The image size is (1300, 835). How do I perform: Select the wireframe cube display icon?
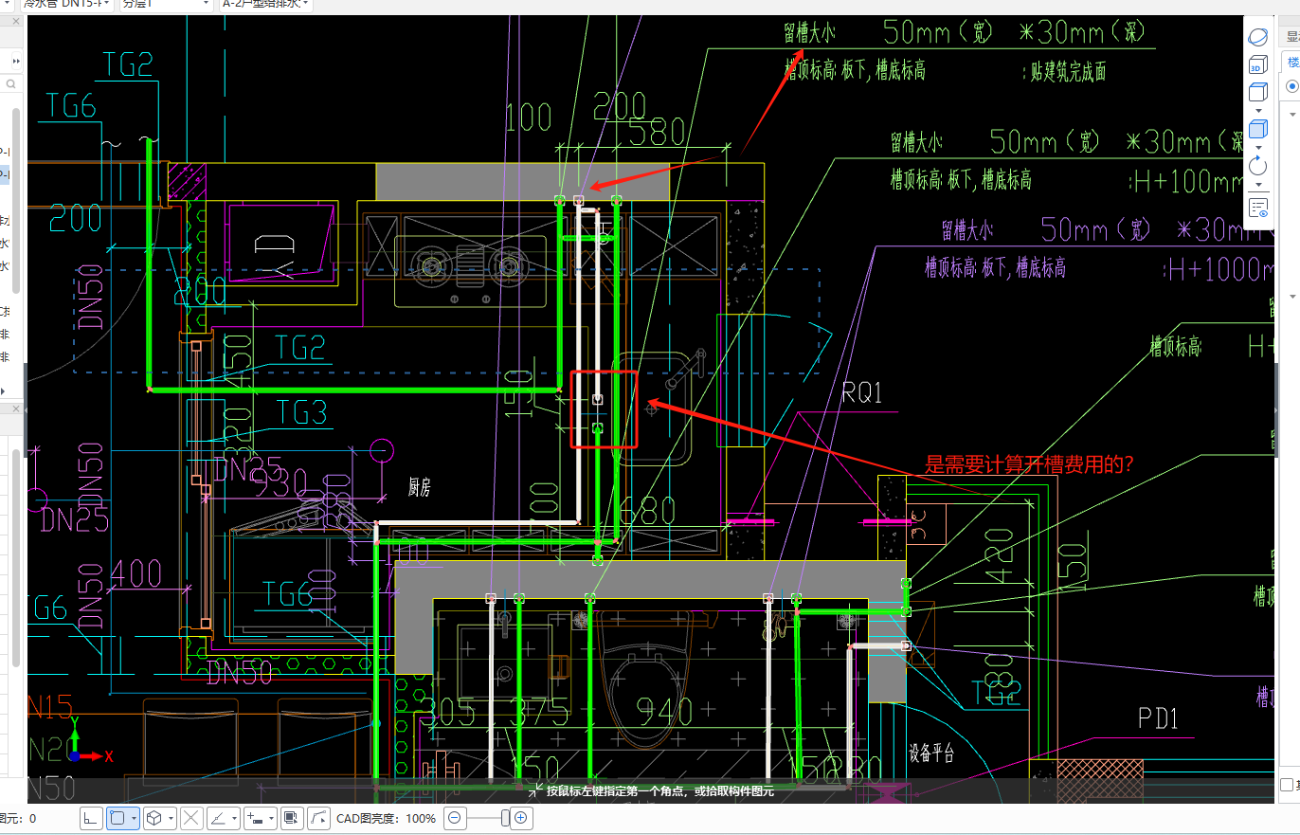pos(1257,92)
